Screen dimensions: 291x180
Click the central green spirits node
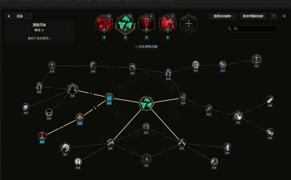(146, 103)
